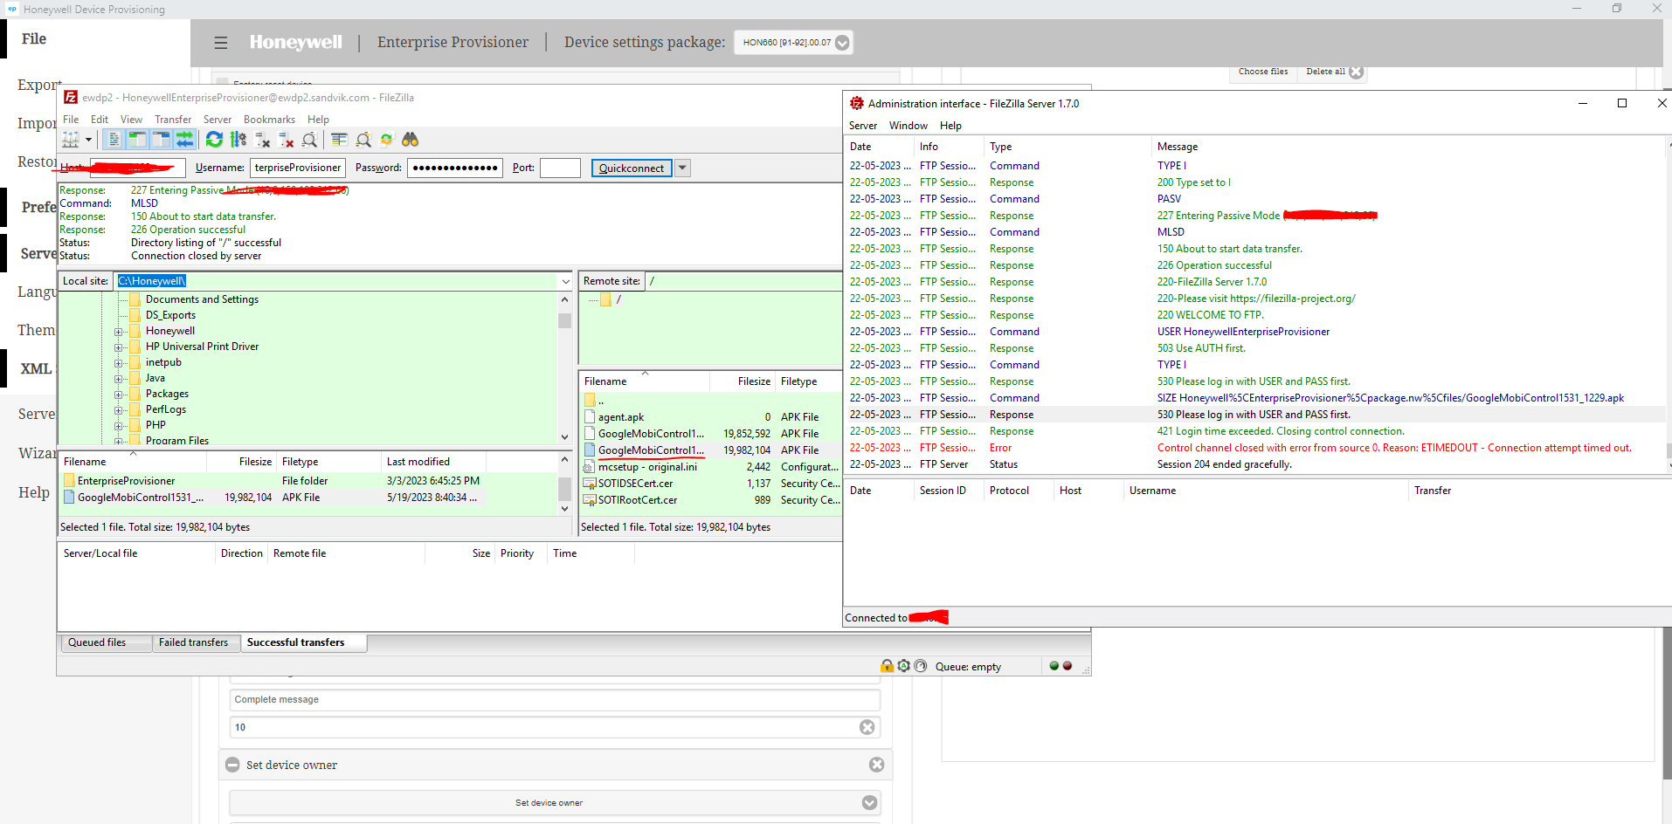Reconnect to the last used server icon
Image resolution: width=1672 pixels, height=824 pixels.
click(x=309, y=140)
